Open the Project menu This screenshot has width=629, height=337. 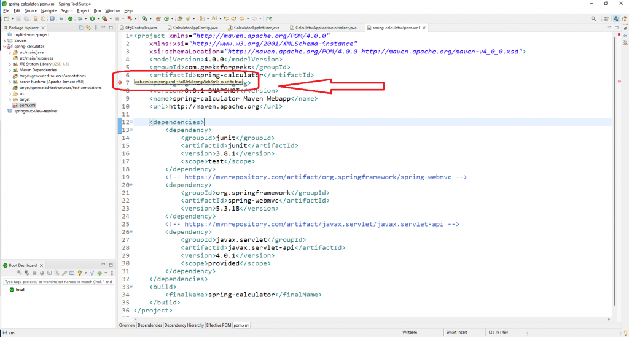(x=83, y=11)
